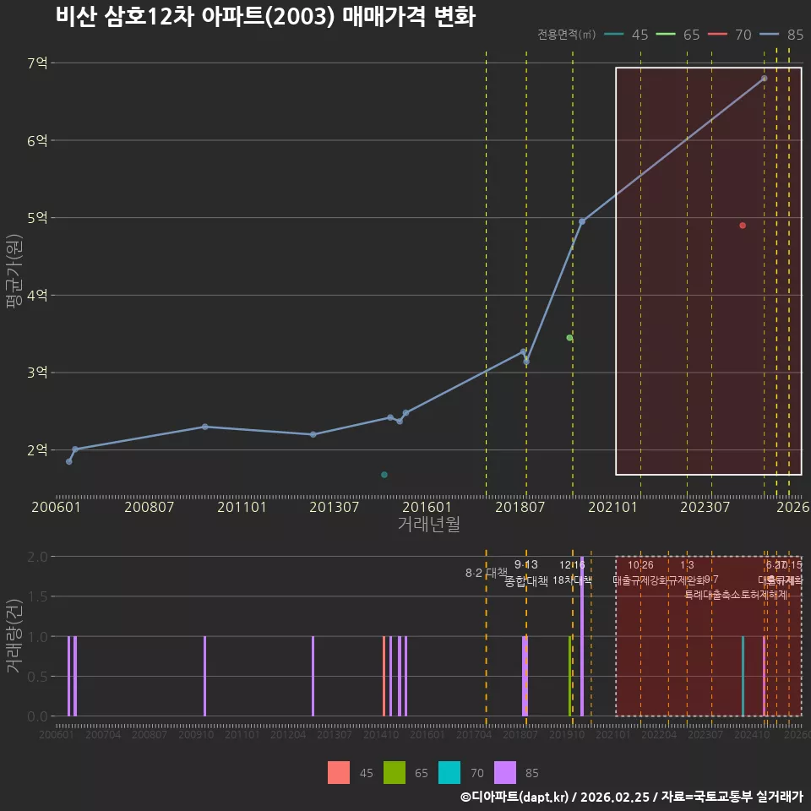Click the tallest purple volume bar
The height and width of the screenshot is (811, 811).
coord(582,636)
